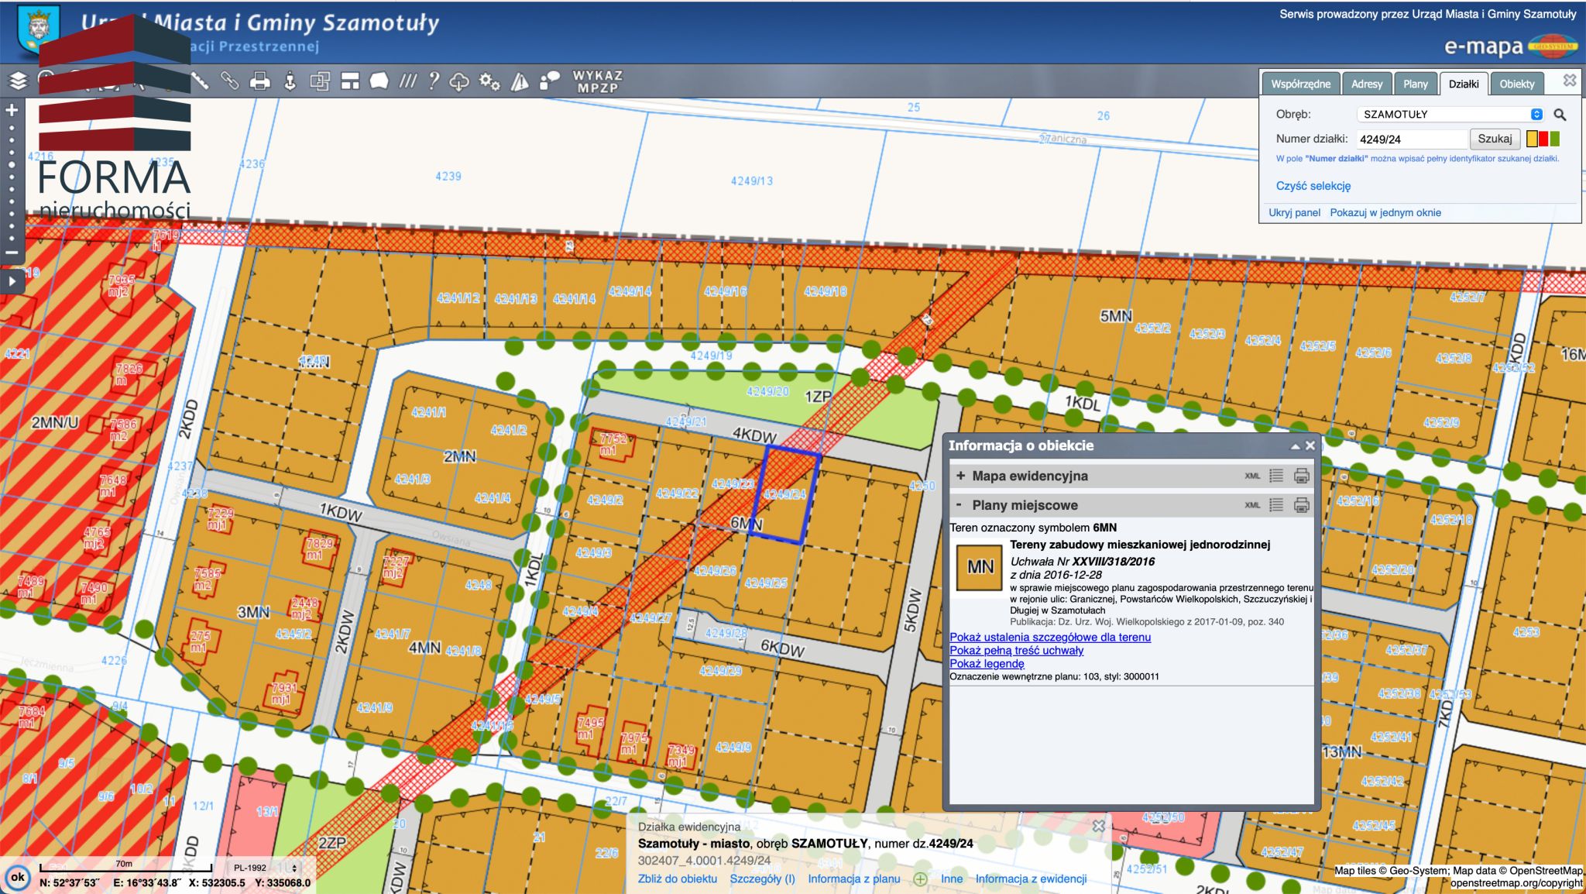Screen dimensions: 1586x894
Task: Open the question mark help icon
Action: 434,81
